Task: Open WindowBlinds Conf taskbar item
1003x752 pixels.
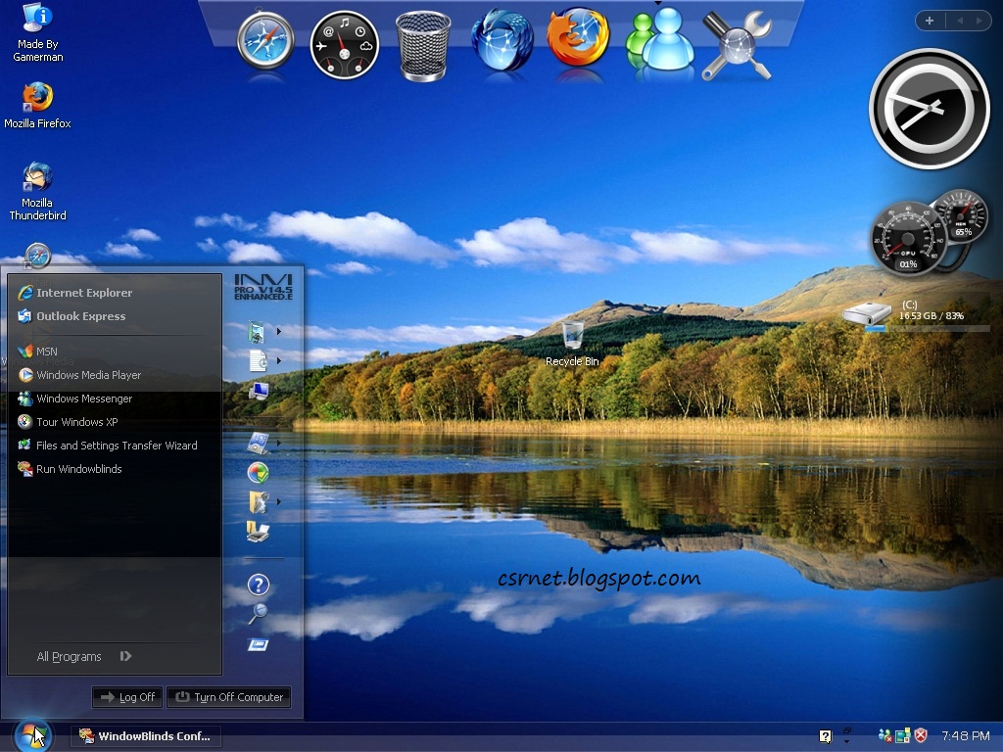Action: click(x=145, y=736)
